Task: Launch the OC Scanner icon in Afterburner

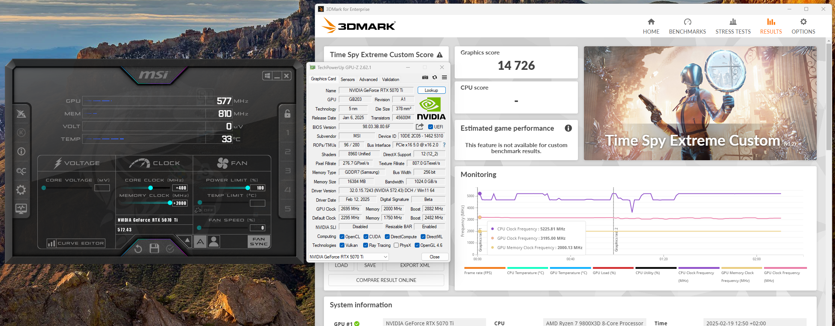Action: click(x=21, y=171)
